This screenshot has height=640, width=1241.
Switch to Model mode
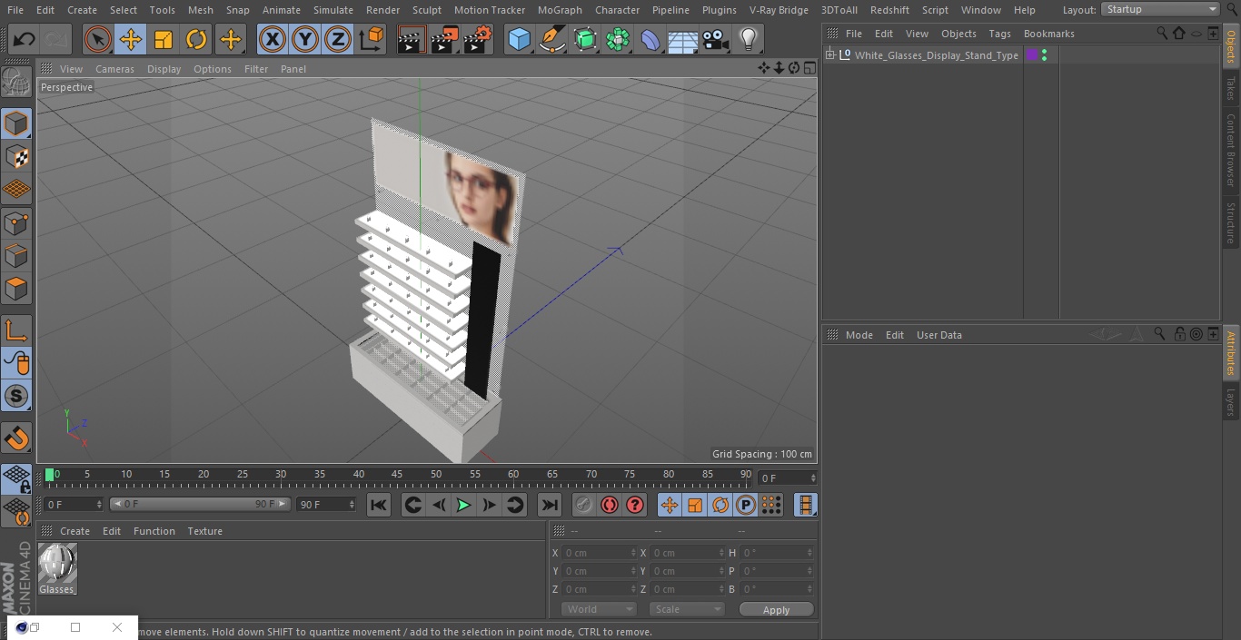(x=16, y=124)
